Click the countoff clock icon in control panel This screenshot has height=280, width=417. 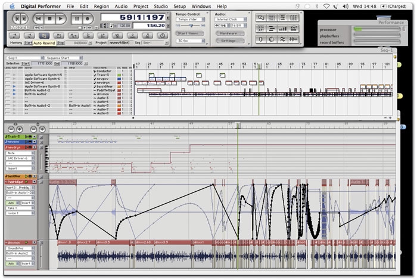(x=162, y=36)
